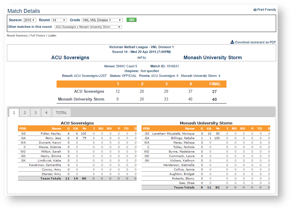Click Monash University Storm Team Totals label
Image resolution: width=292 pixels, height=210 pixels.
(x=184, y=188)
